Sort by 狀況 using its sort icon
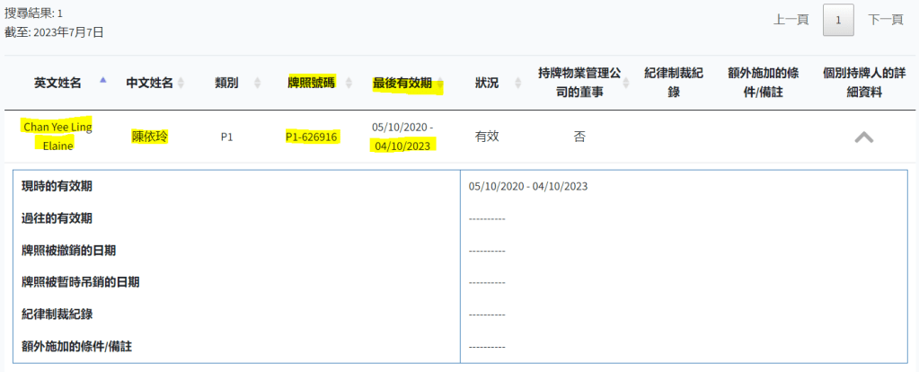919x372 pixels. point(519,83)
